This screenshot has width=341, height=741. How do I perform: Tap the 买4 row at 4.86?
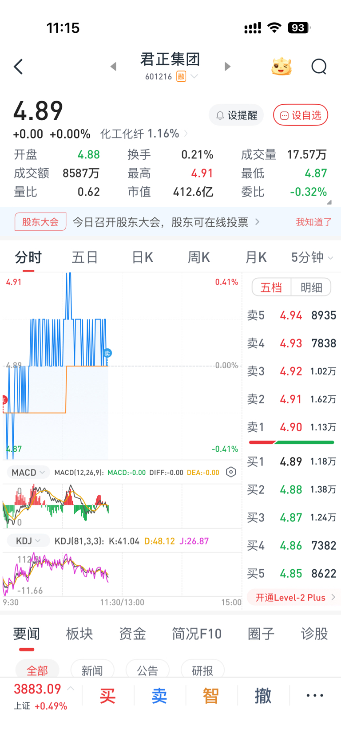tap(291, 546)
